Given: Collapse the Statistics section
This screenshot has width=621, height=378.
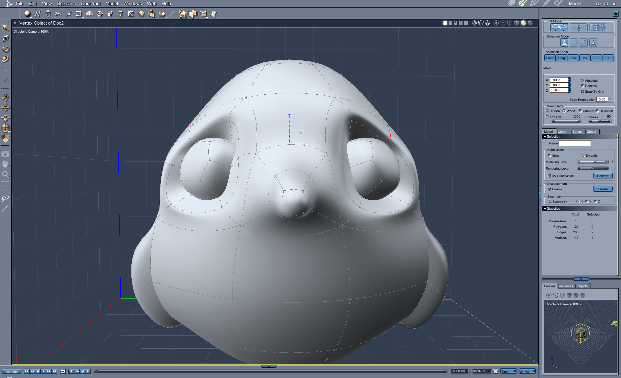Looking at the screenshot, I should coord(545,209).
